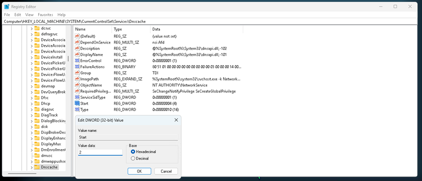Open the Favorites menu
Viewport: 422px width, 181px height.
(x=45, y=15)
